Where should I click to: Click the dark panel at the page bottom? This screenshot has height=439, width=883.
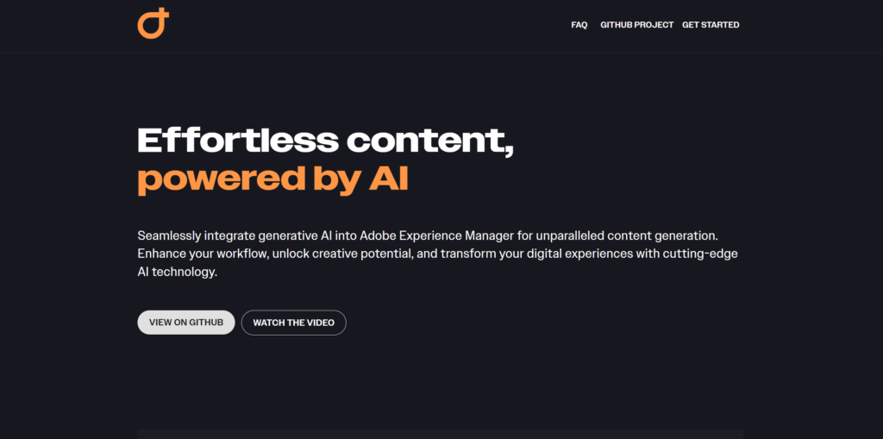point(440,434)
